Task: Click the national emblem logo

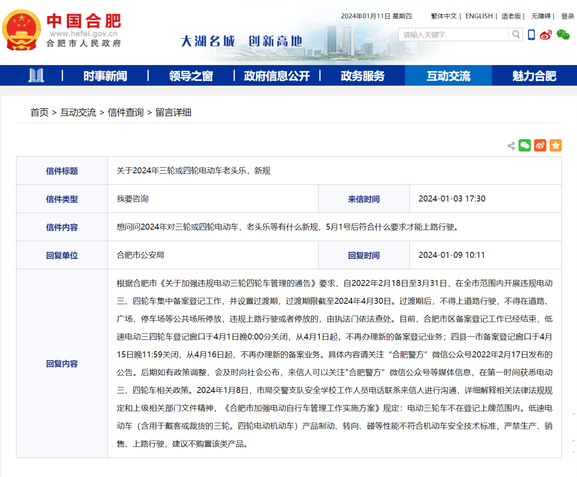Action: click(21, 30)
